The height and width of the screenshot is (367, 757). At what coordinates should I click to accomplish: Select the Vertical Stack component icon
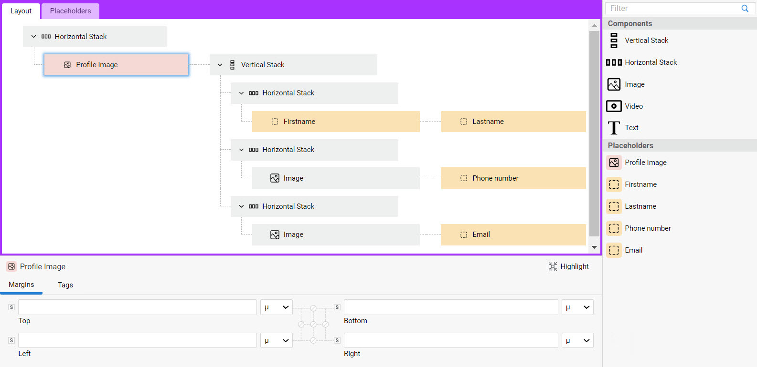pyautogui.click(x=614, y=41)
